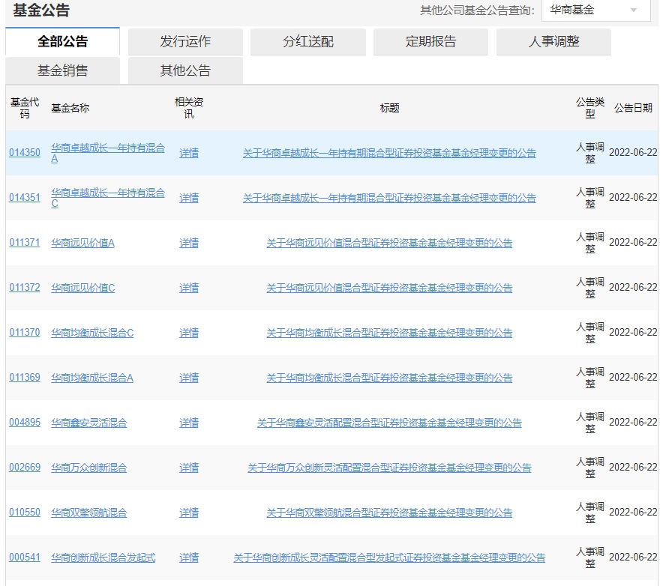Open fund code 011372
The image size is (666, 586).
tap(25, 288)
